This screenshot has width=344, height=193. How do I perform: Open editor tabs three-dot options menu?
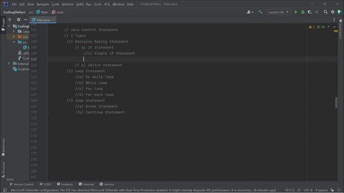334,20
